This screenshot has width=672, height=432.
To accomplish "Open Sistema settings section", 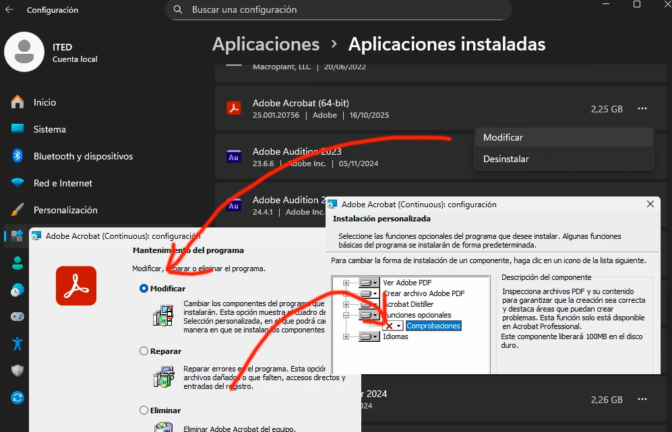I will tap(50, 129).
